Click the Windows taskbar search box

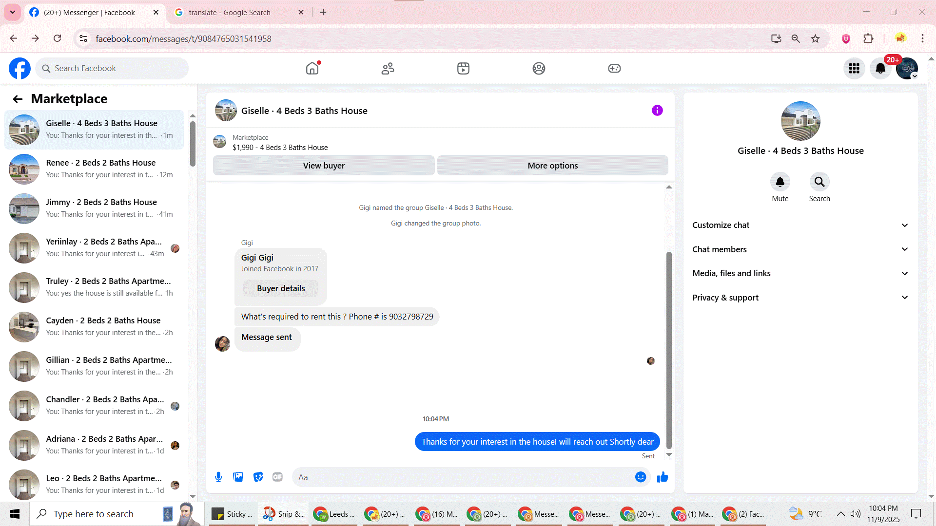click(x=116, y=514)
